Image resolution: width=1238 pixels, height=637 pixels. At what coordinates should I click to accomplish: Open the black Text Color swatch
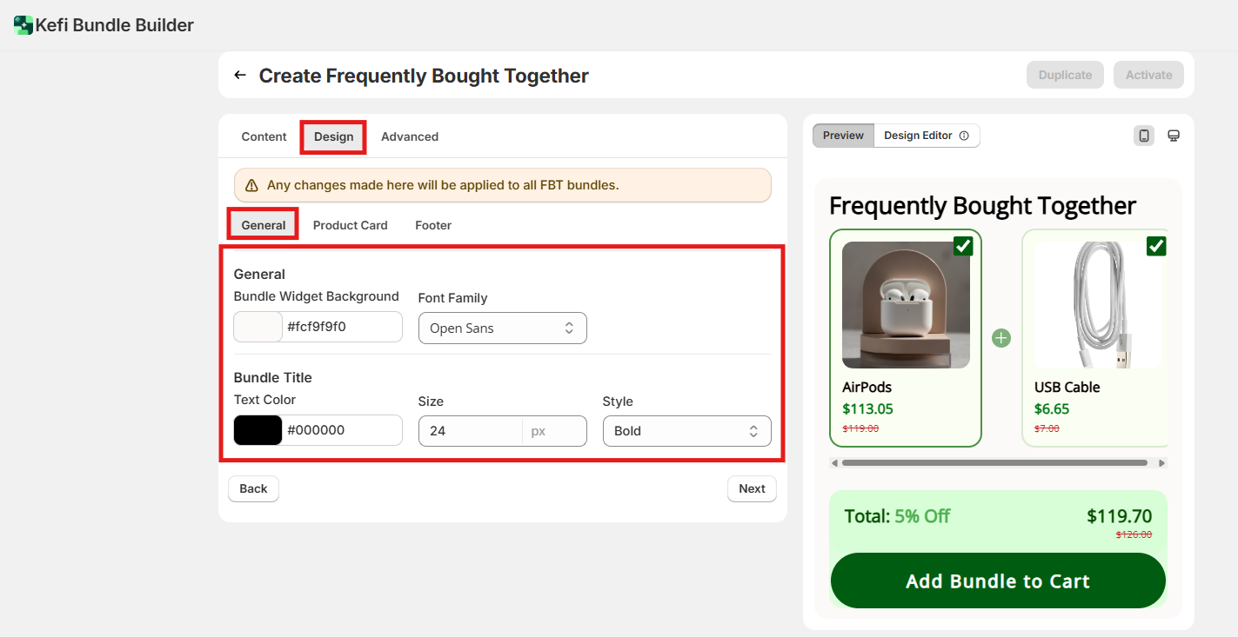pyautogui.click(x=258, y=430)
